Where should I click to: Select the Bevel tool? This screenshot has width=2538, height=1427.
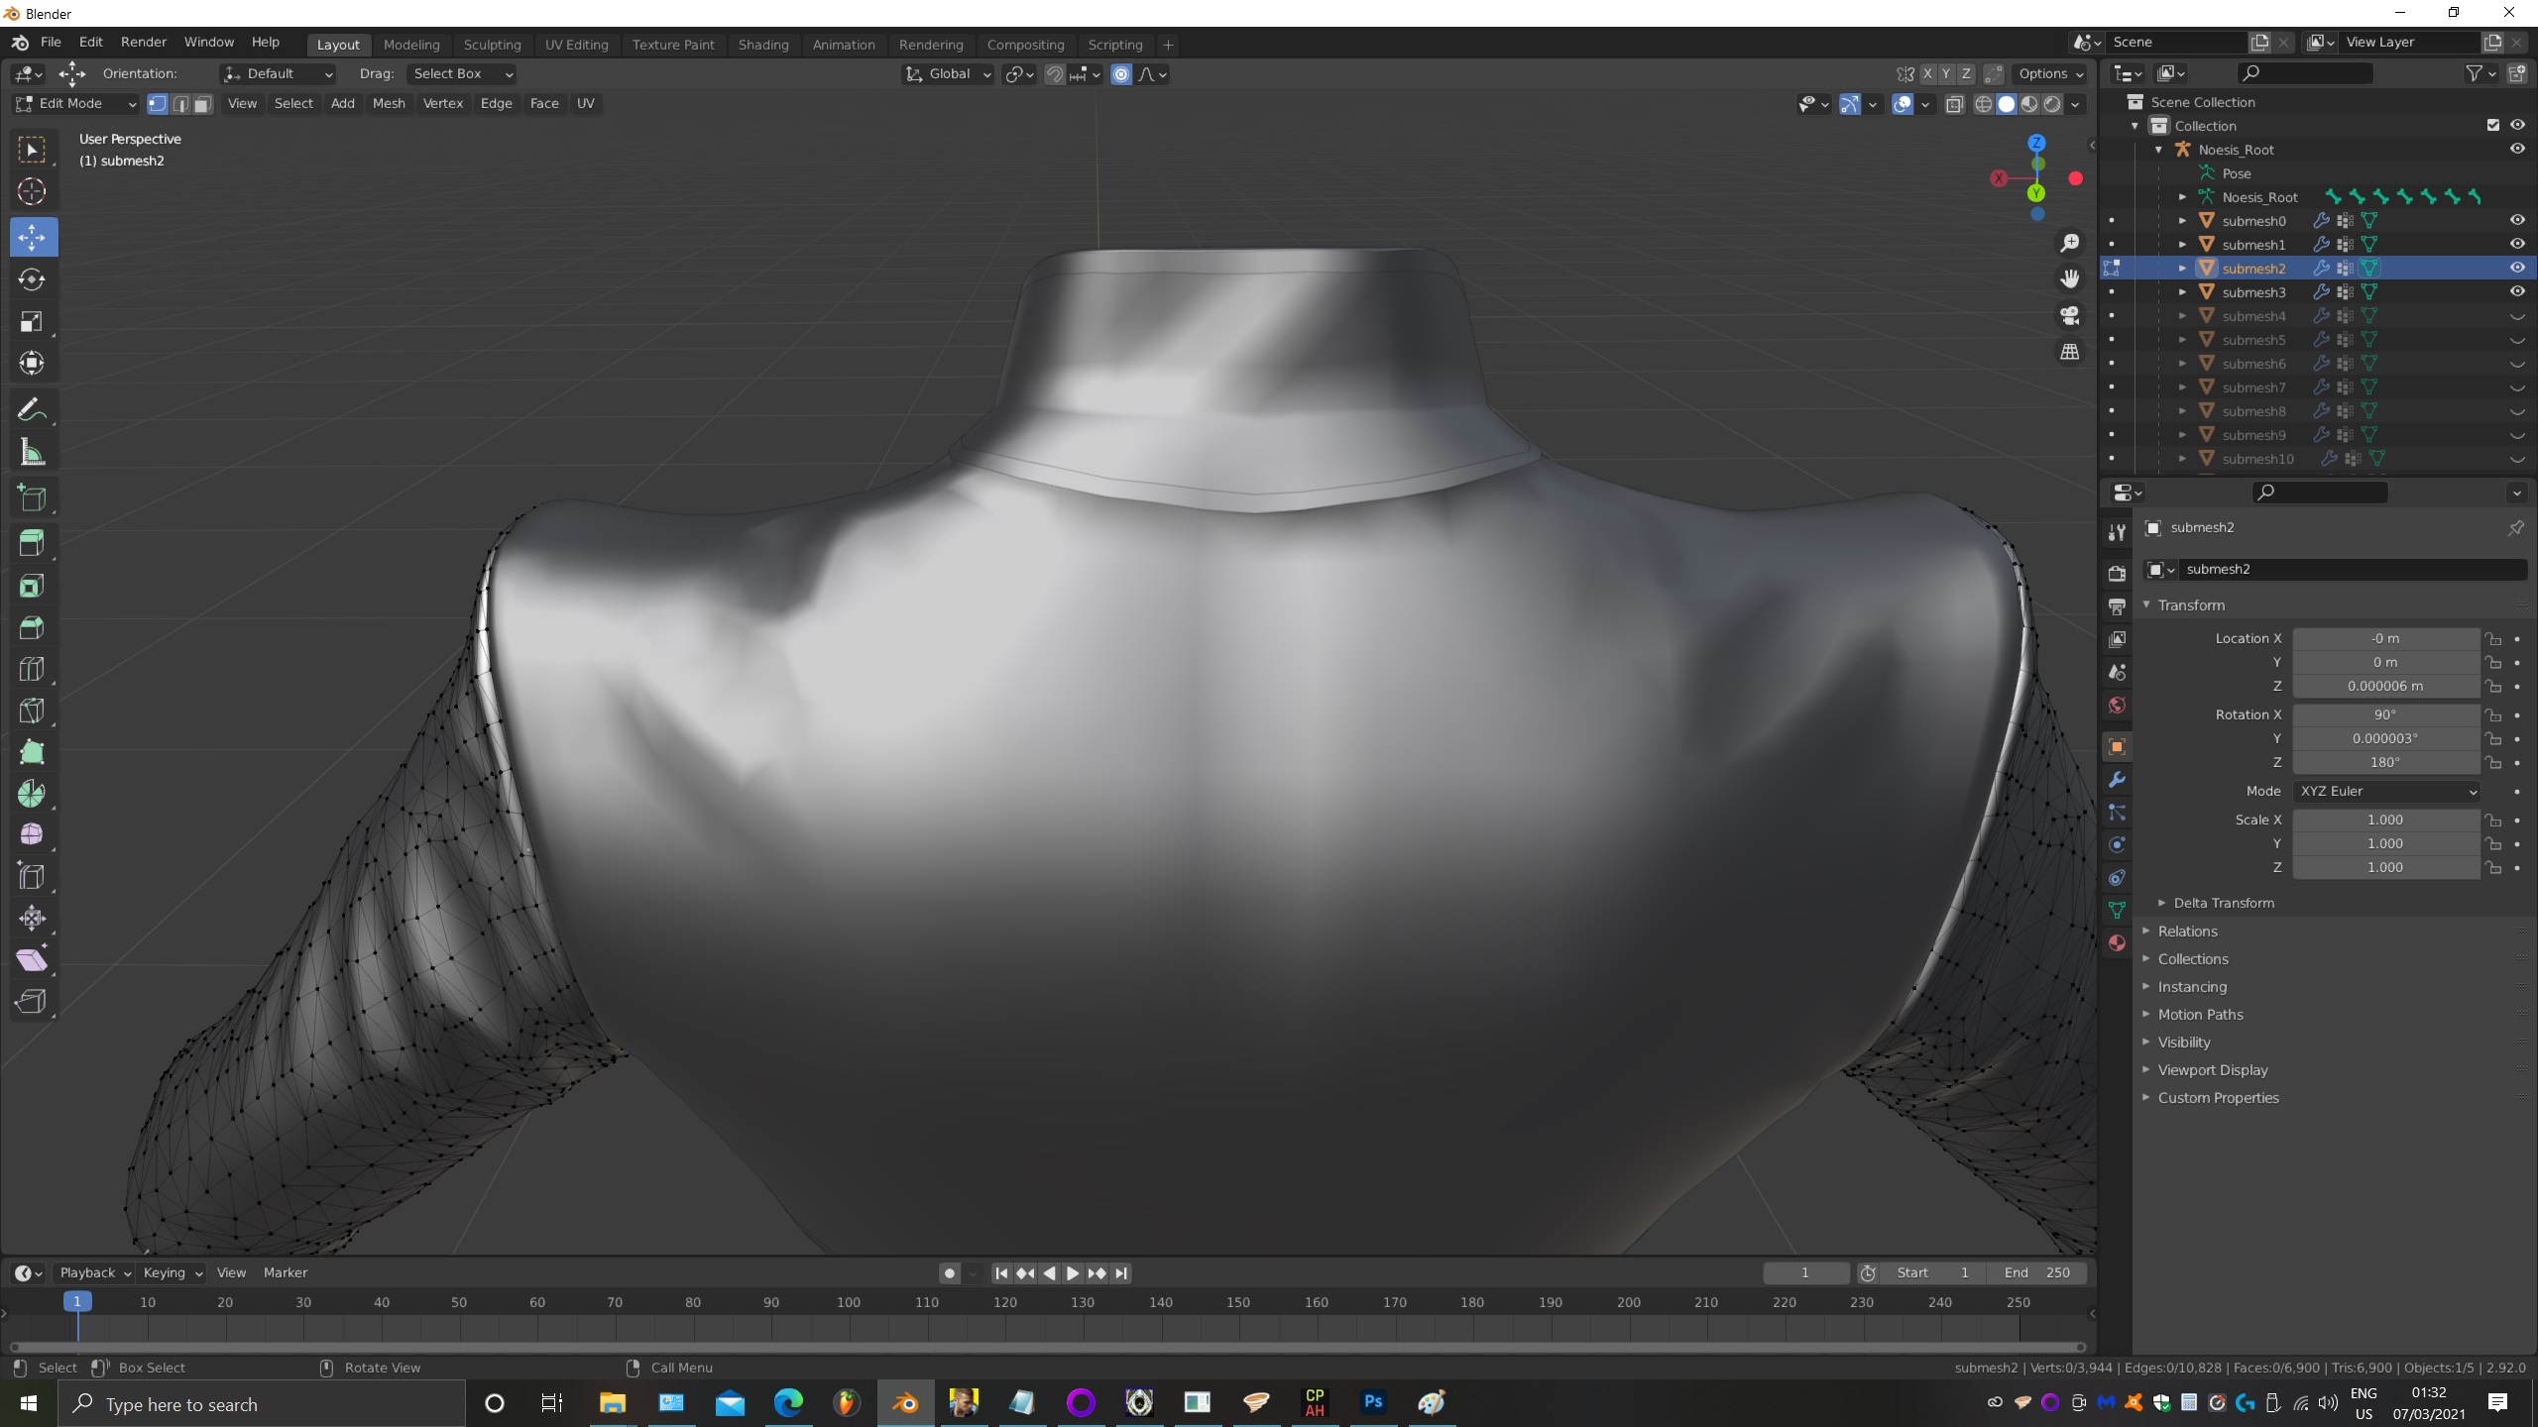click(32, 627)
